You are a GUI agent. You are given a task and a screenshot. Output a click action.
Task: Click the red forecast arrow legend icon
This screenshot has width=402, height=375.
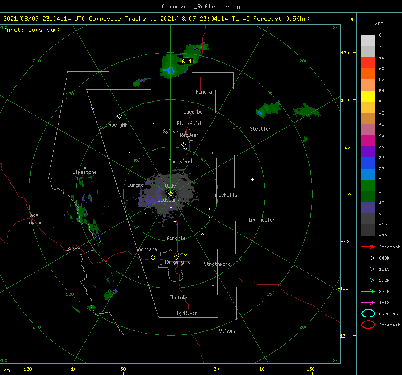point(368,247)
